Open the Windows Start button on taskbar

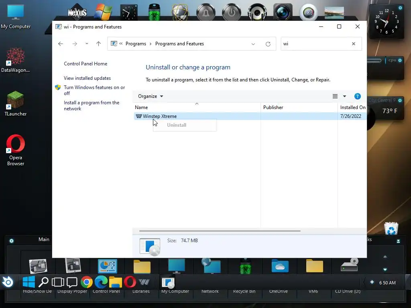pos(29,282)
